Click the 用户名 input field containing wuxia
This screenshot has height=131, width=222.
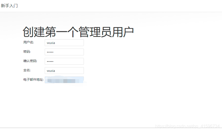click(x=64, y=43)
